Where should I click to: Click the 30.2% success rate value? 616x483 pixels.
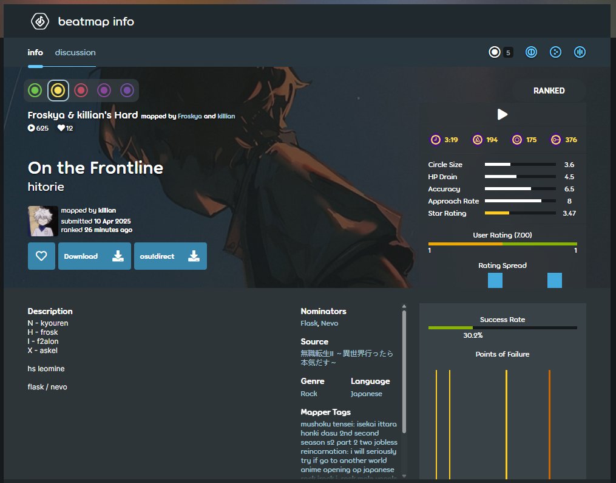(x=473, y=335)
